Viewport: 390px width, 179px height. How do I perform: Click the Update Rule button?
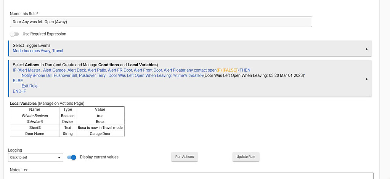point(246,157)
